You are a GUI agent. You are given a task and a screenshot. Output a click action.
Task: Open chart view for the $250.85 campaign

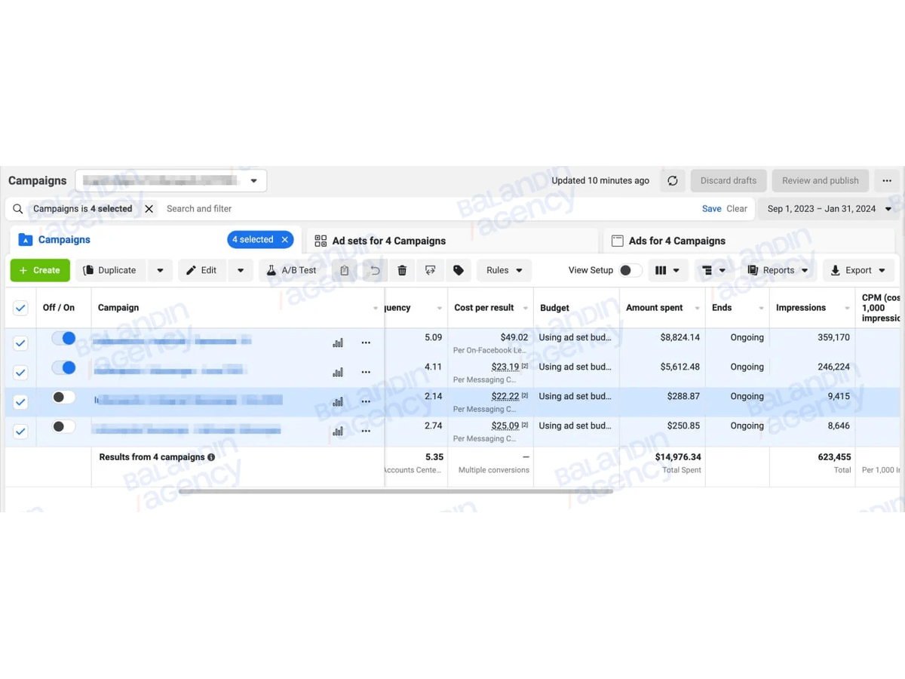click(338, 432)
